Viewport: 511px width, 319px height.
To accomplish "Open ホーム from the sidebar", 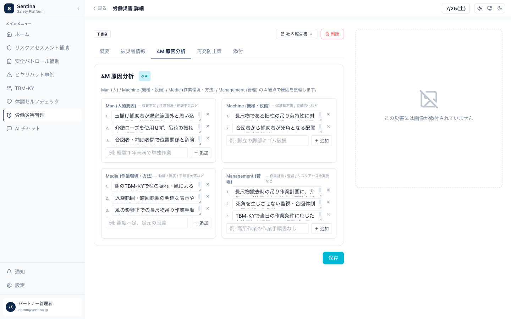I will (x=42, y=34).
